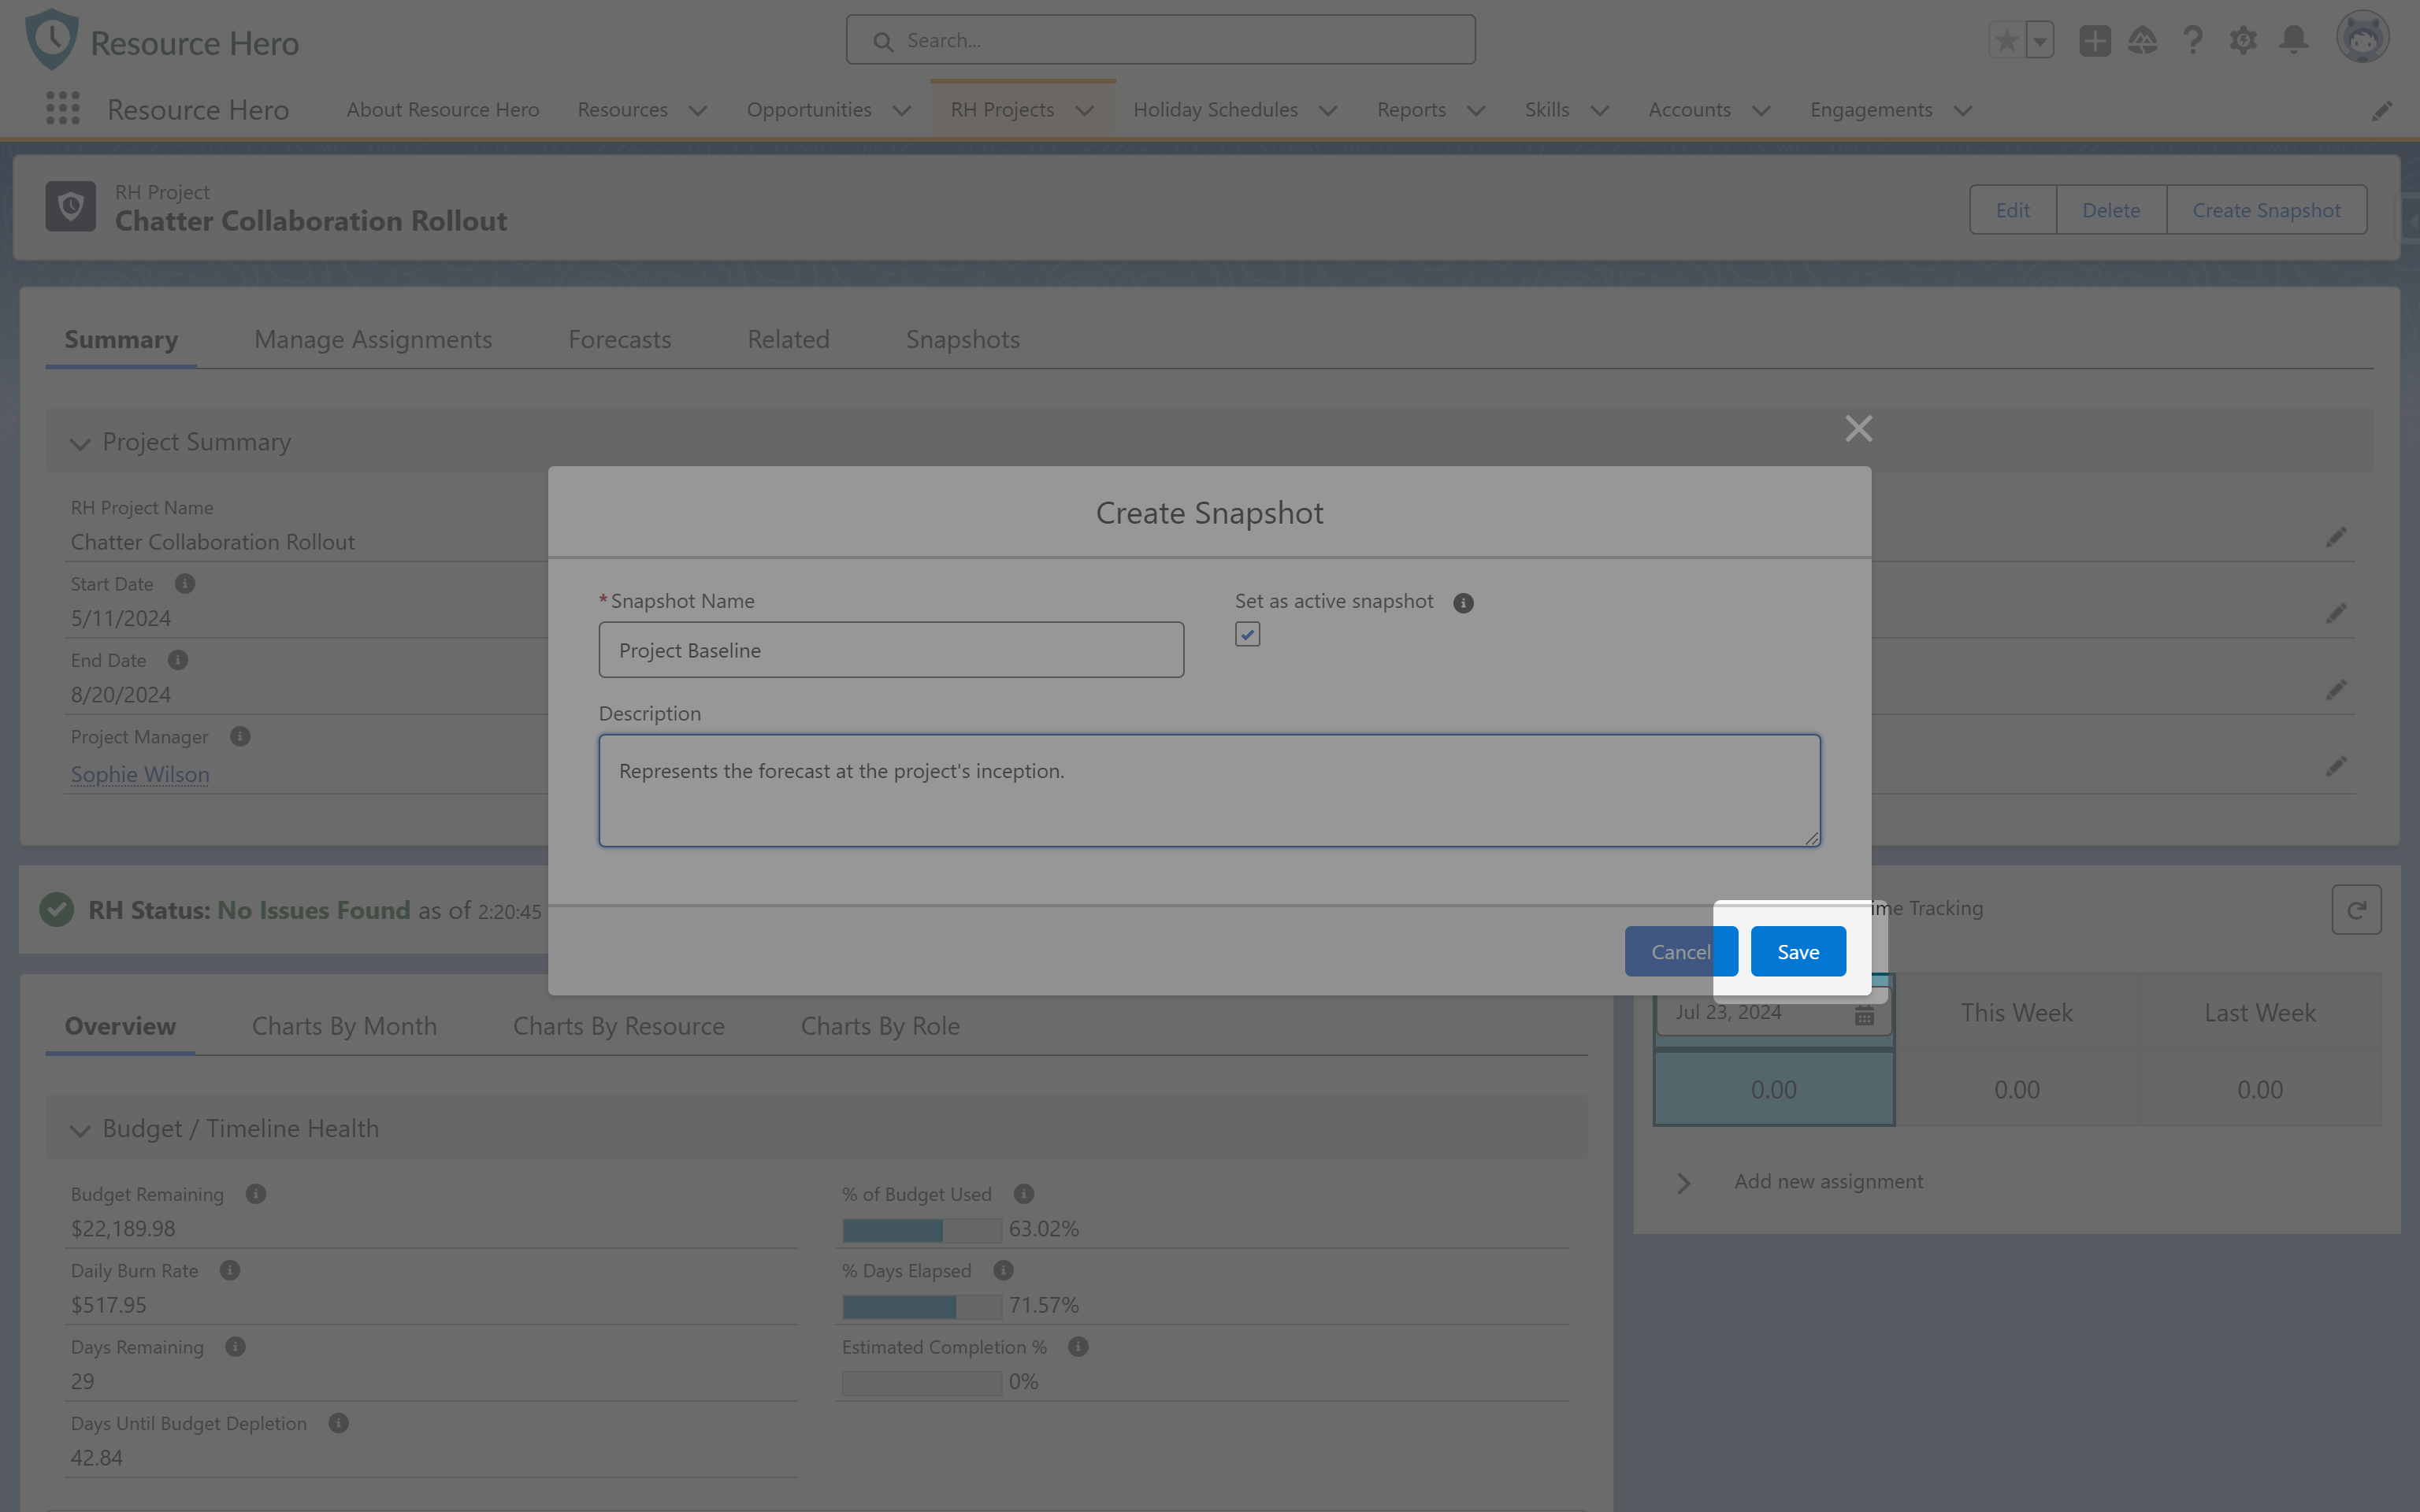The width and height of the screenshot is (2420, 1512).
Task: Collapse Budget / Timeline Health section
Action: click(80, 1129)
